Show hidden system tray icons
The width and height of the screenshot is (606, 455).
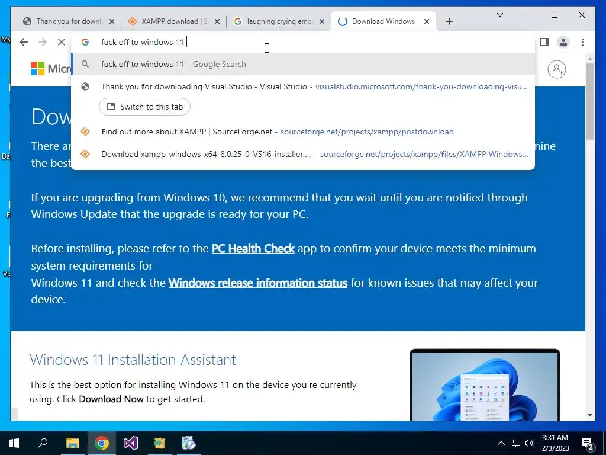tap(501, 443)
